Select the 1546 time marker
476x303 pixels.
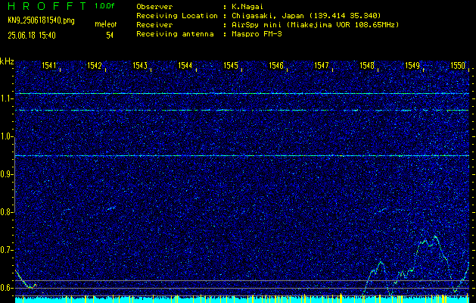pyautogui.click(x=276, y=65)
